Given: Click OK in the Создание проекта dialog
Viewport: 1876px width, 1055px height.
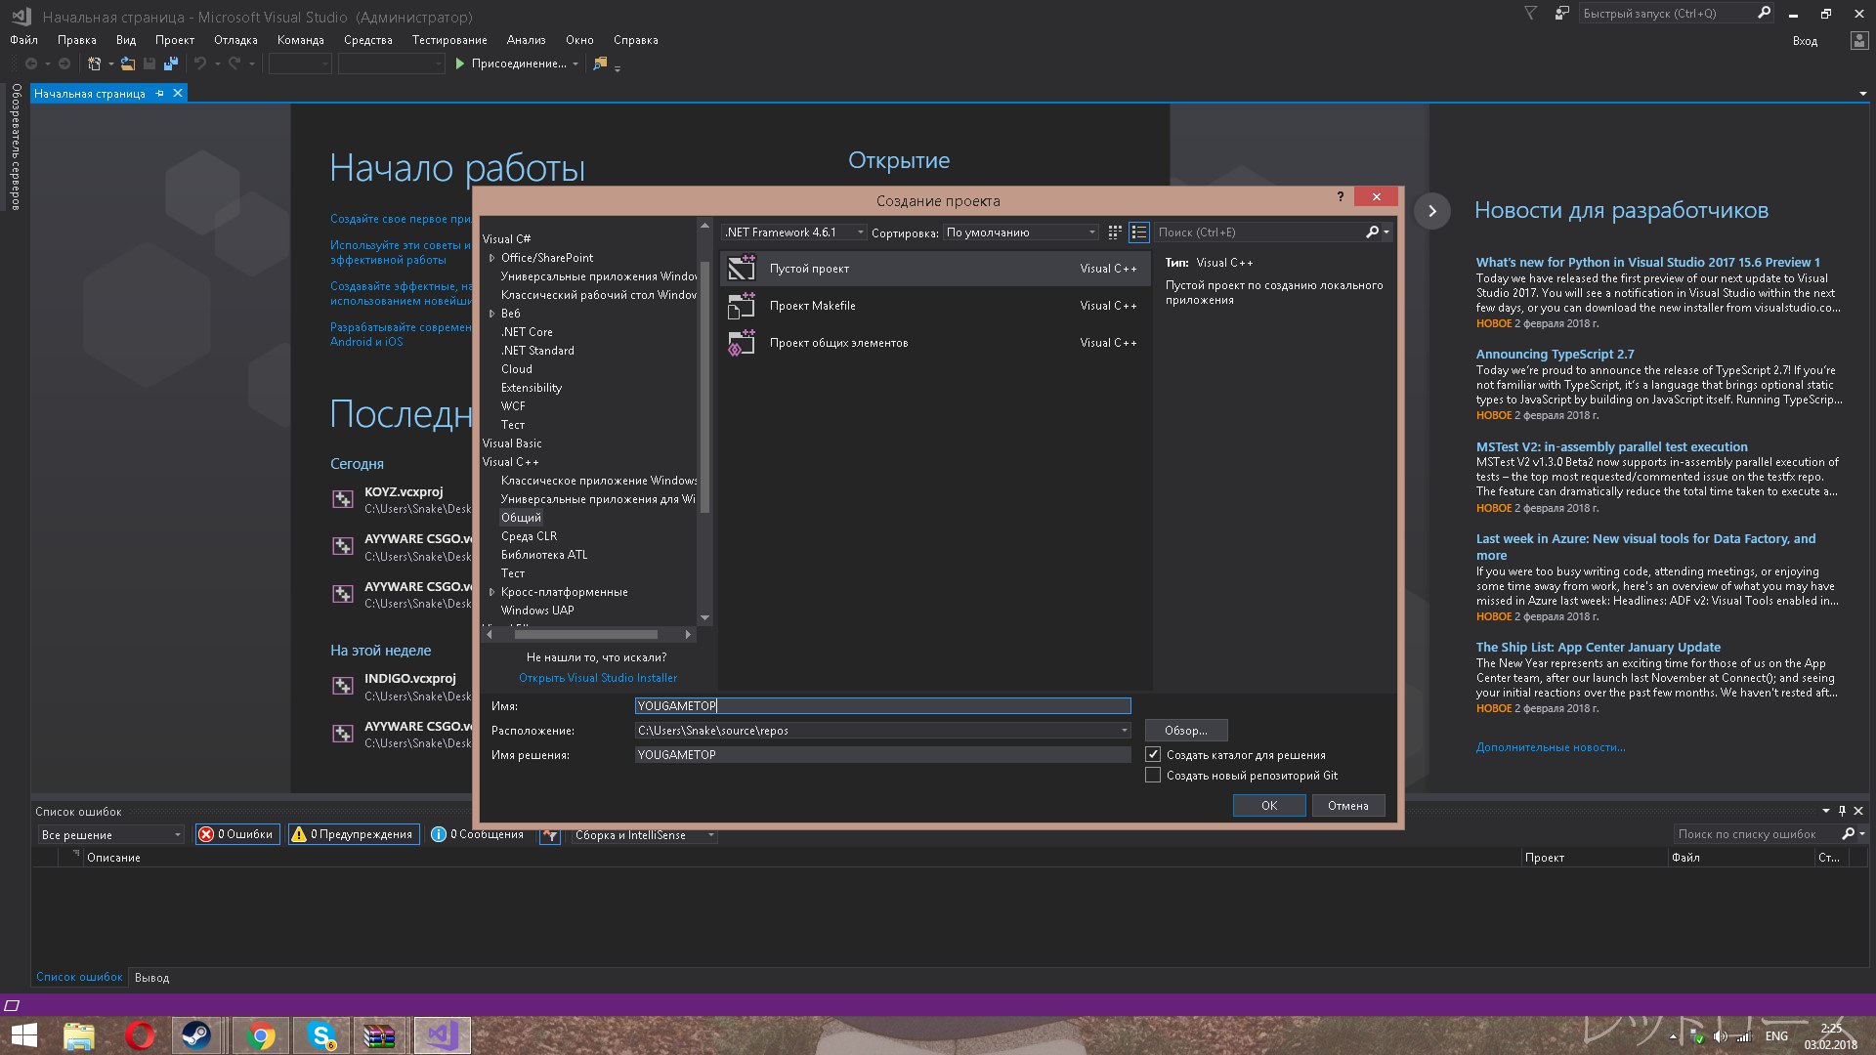Looking at the screenshot, I should point(1269,806).
